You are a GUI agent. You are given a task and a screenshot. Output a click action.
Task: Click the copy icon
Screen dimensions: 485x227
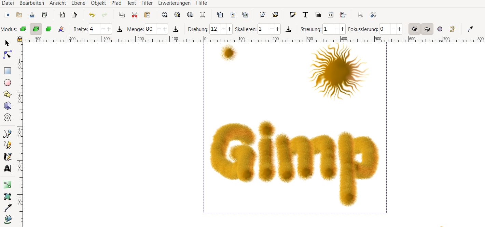[x=122, y=15]
